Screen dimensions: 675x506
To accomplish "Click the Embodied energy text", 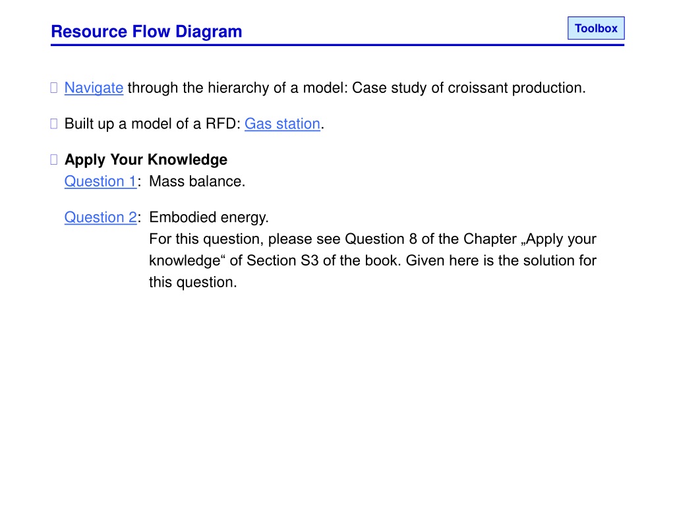I will coord(209,217).
